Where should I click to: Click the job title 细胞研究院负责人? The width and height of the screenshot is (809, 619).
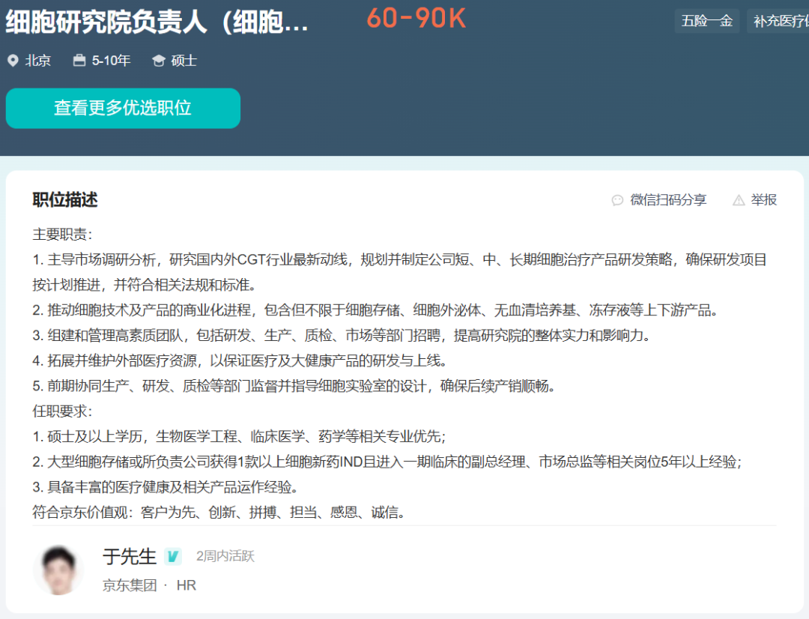[157, 22]
